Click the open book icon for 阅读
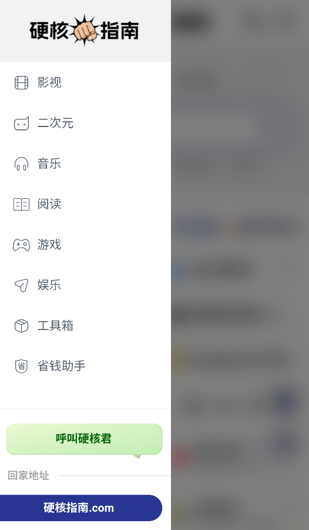Screen dimensions: 309x530 21,205
